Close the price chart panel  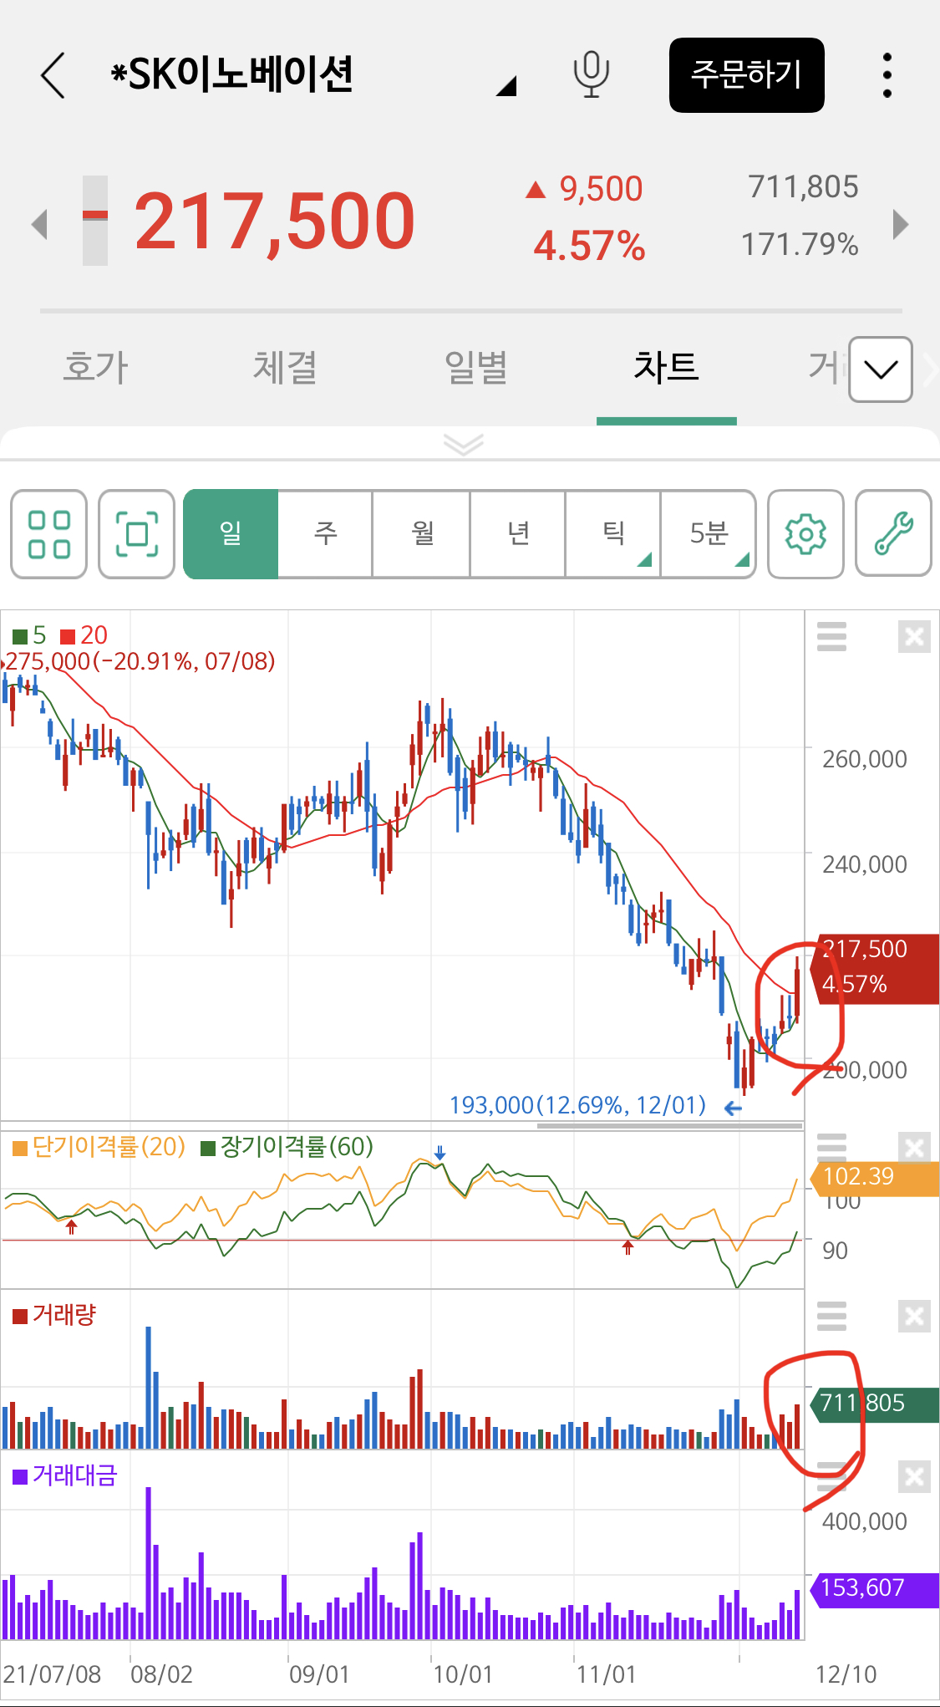coord(915,637)
